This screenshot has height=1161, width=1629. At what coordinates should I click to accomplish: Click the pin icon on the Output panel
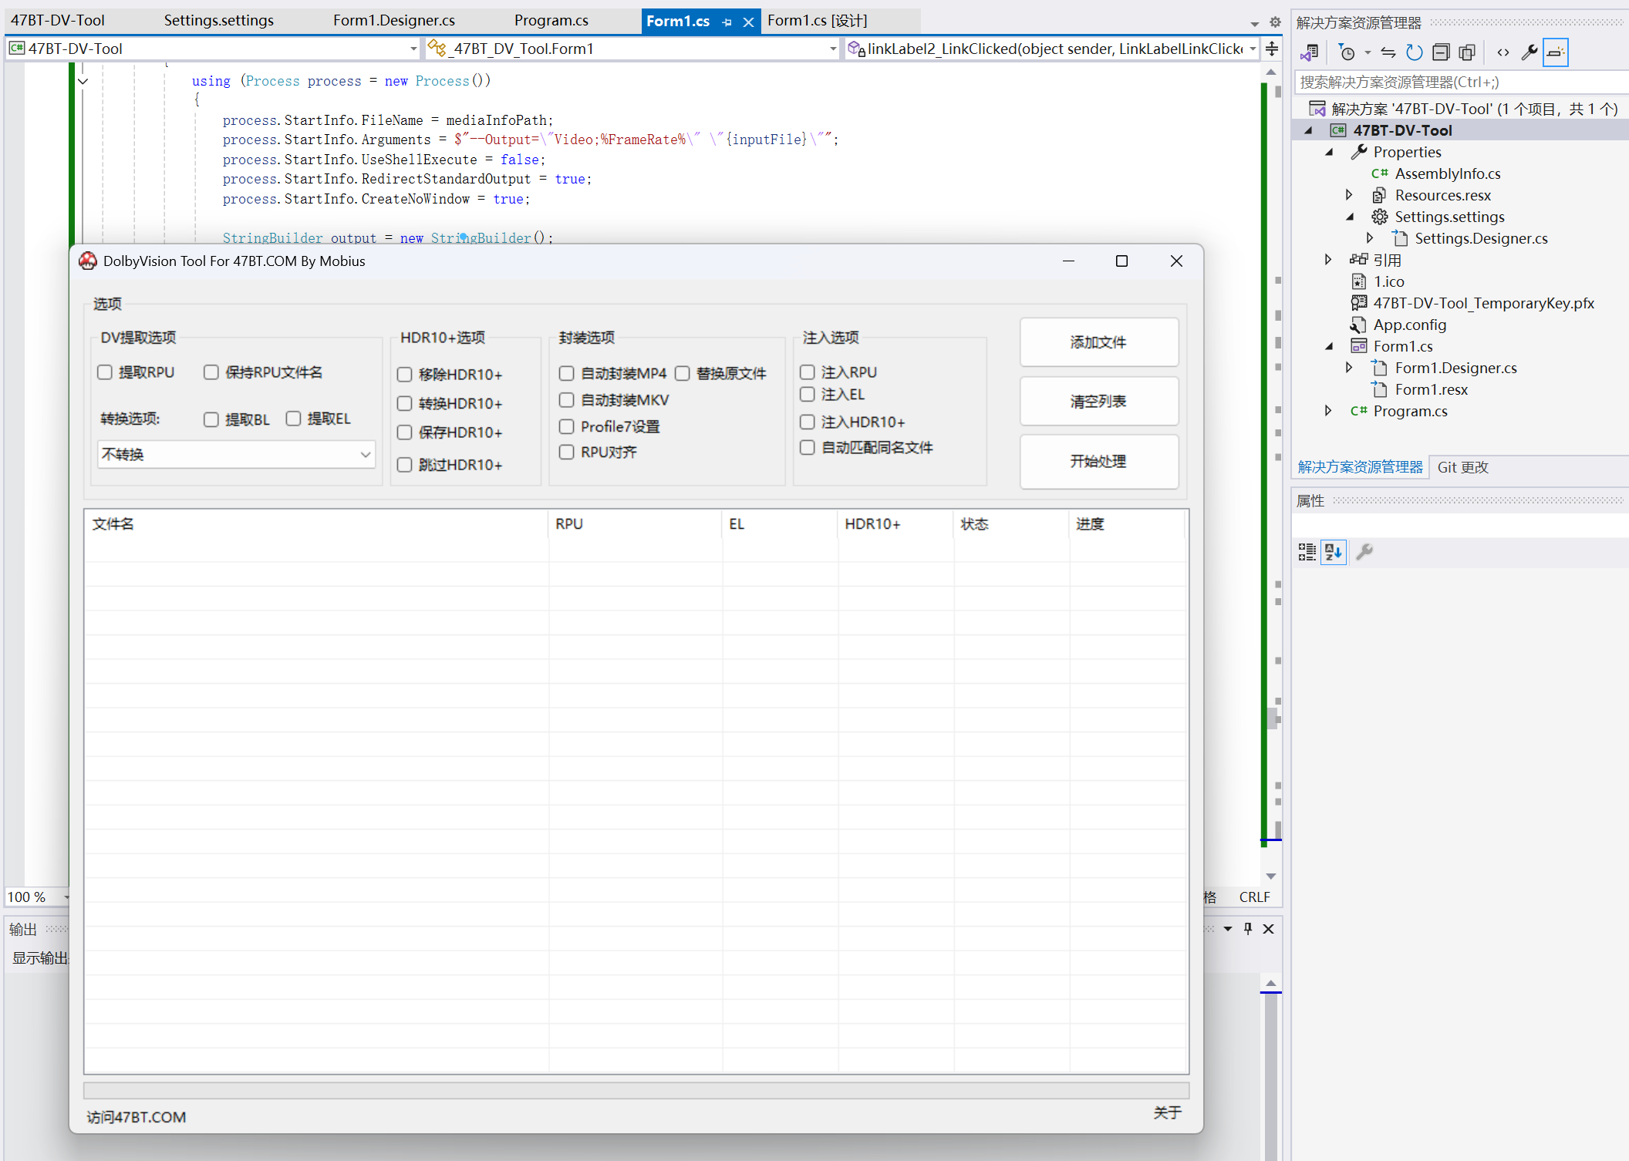[x=1248, y=929]
